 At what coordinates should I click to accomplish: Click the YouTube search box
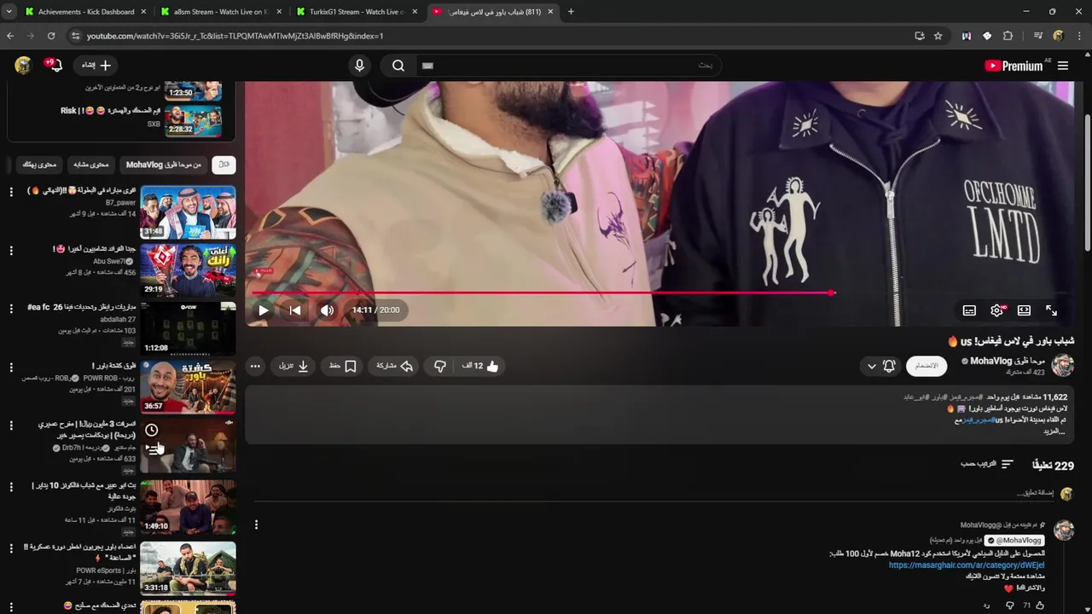pyautogui.click(x=567, y=66)
